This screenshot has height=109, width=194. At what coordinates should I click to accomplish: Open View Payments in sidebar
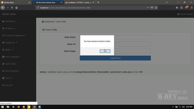pyautogui.click(x=10, y=71)
